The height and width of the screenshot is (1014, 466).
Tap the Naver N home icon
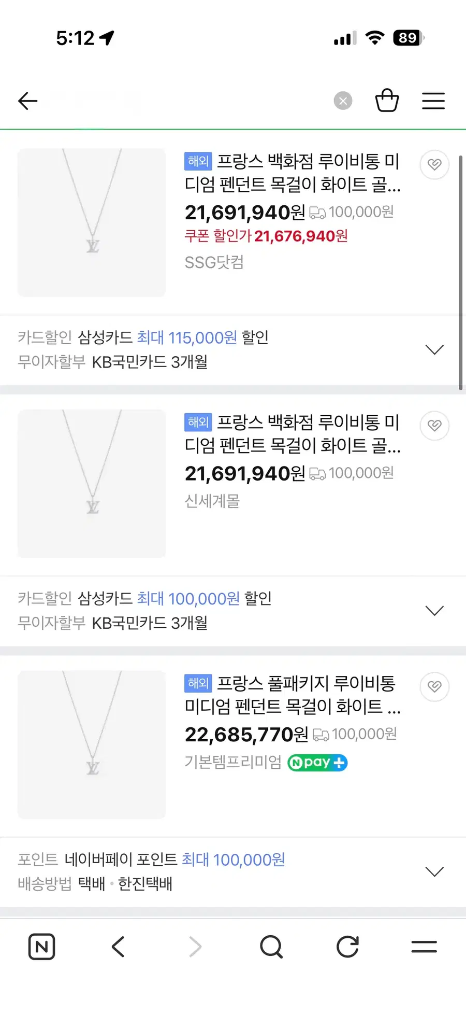tap(41, 947)
